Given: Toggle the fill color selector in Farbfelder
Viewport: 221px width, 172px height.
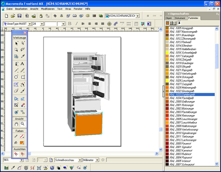Looking at the screenshot, I should [167, 23].
